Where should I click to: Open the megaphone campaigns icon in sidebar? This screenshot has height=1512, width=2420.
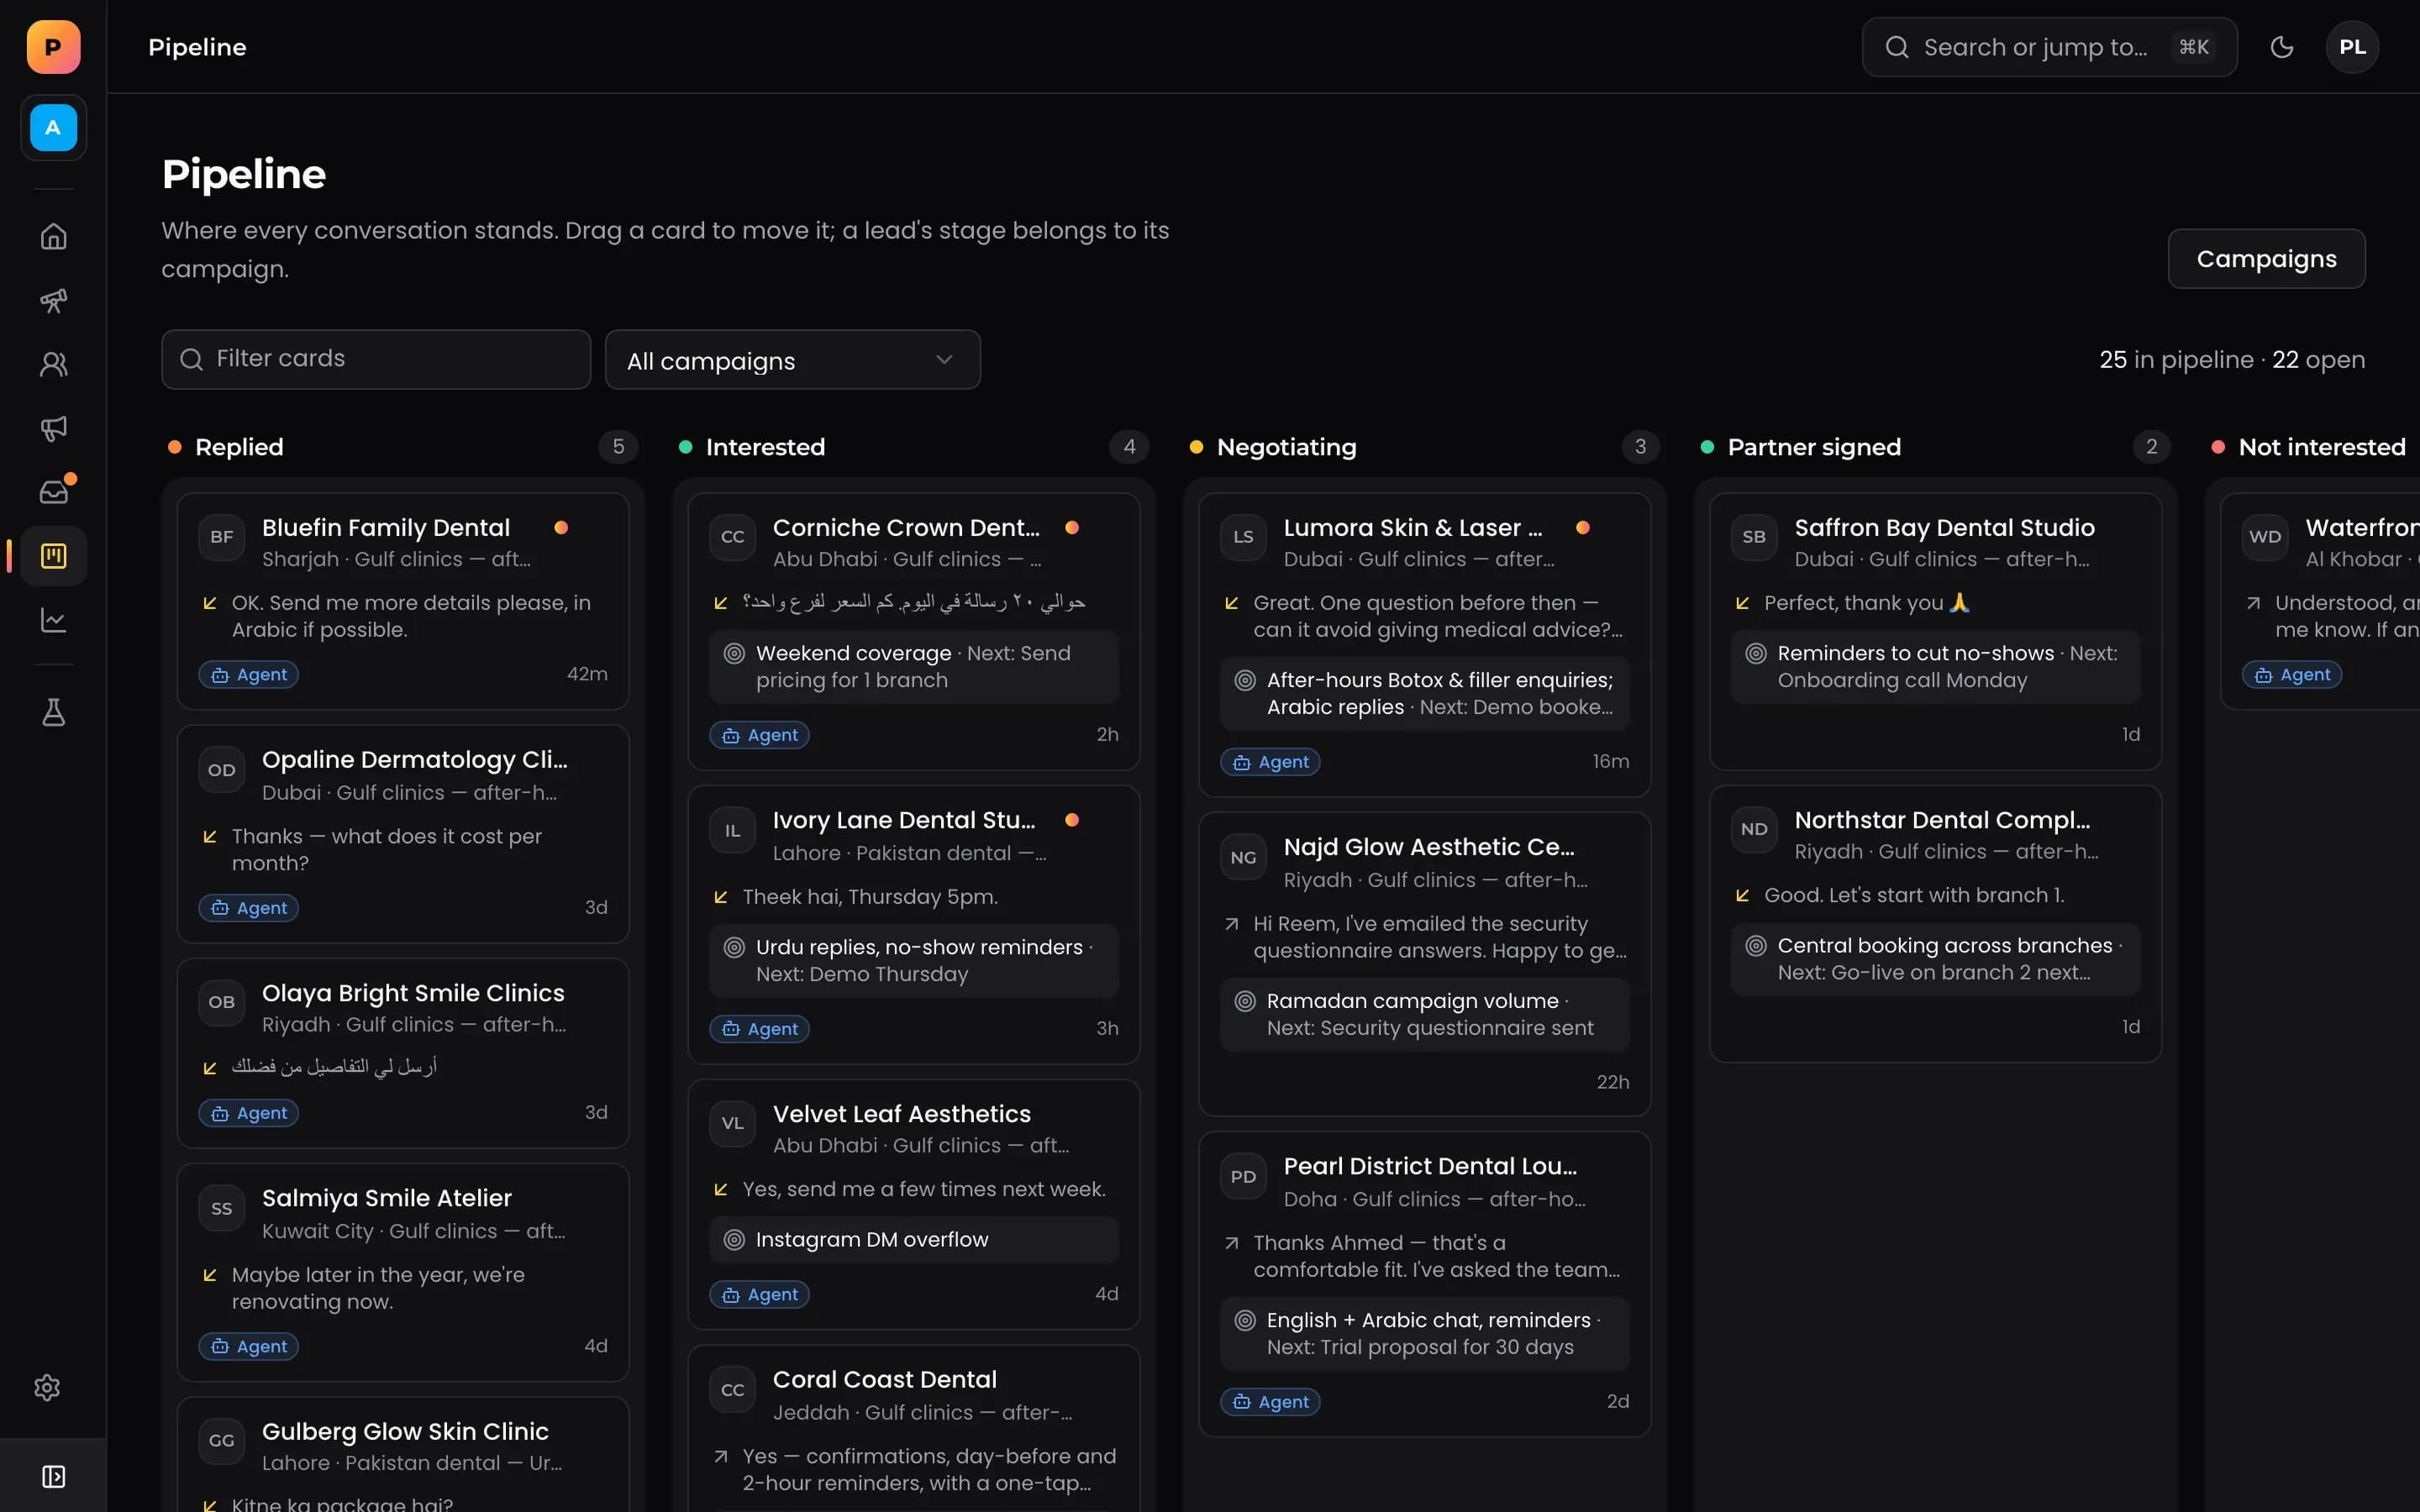(53, 429)
